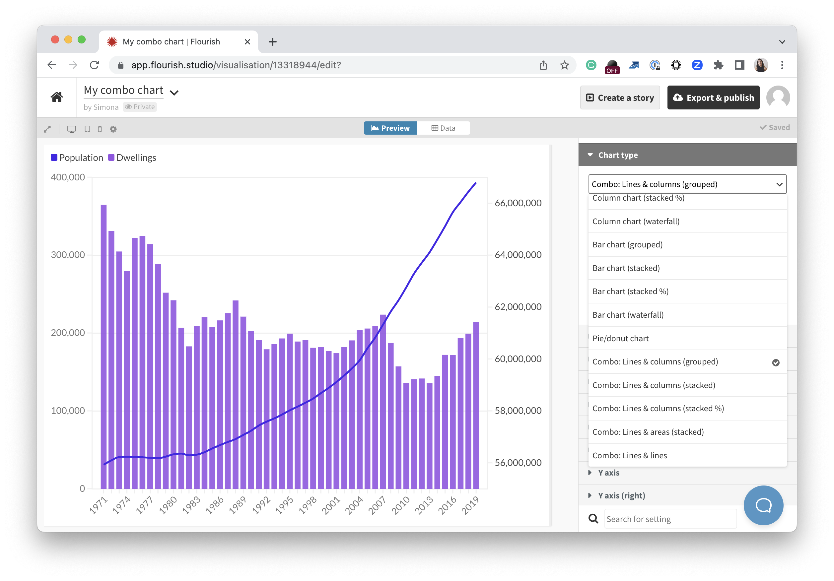Toggle the Private visibility badge
This screenshot has width=834, height=581.
point(140,107)
